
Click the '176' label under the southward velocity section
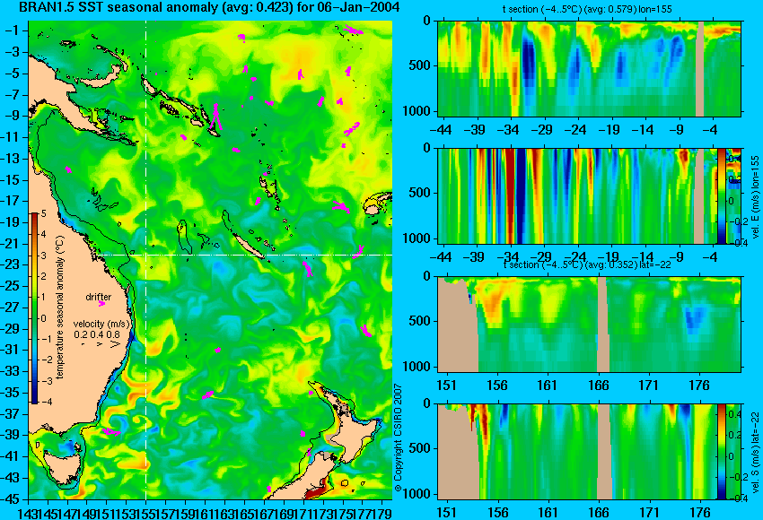[x=699, y=513]
